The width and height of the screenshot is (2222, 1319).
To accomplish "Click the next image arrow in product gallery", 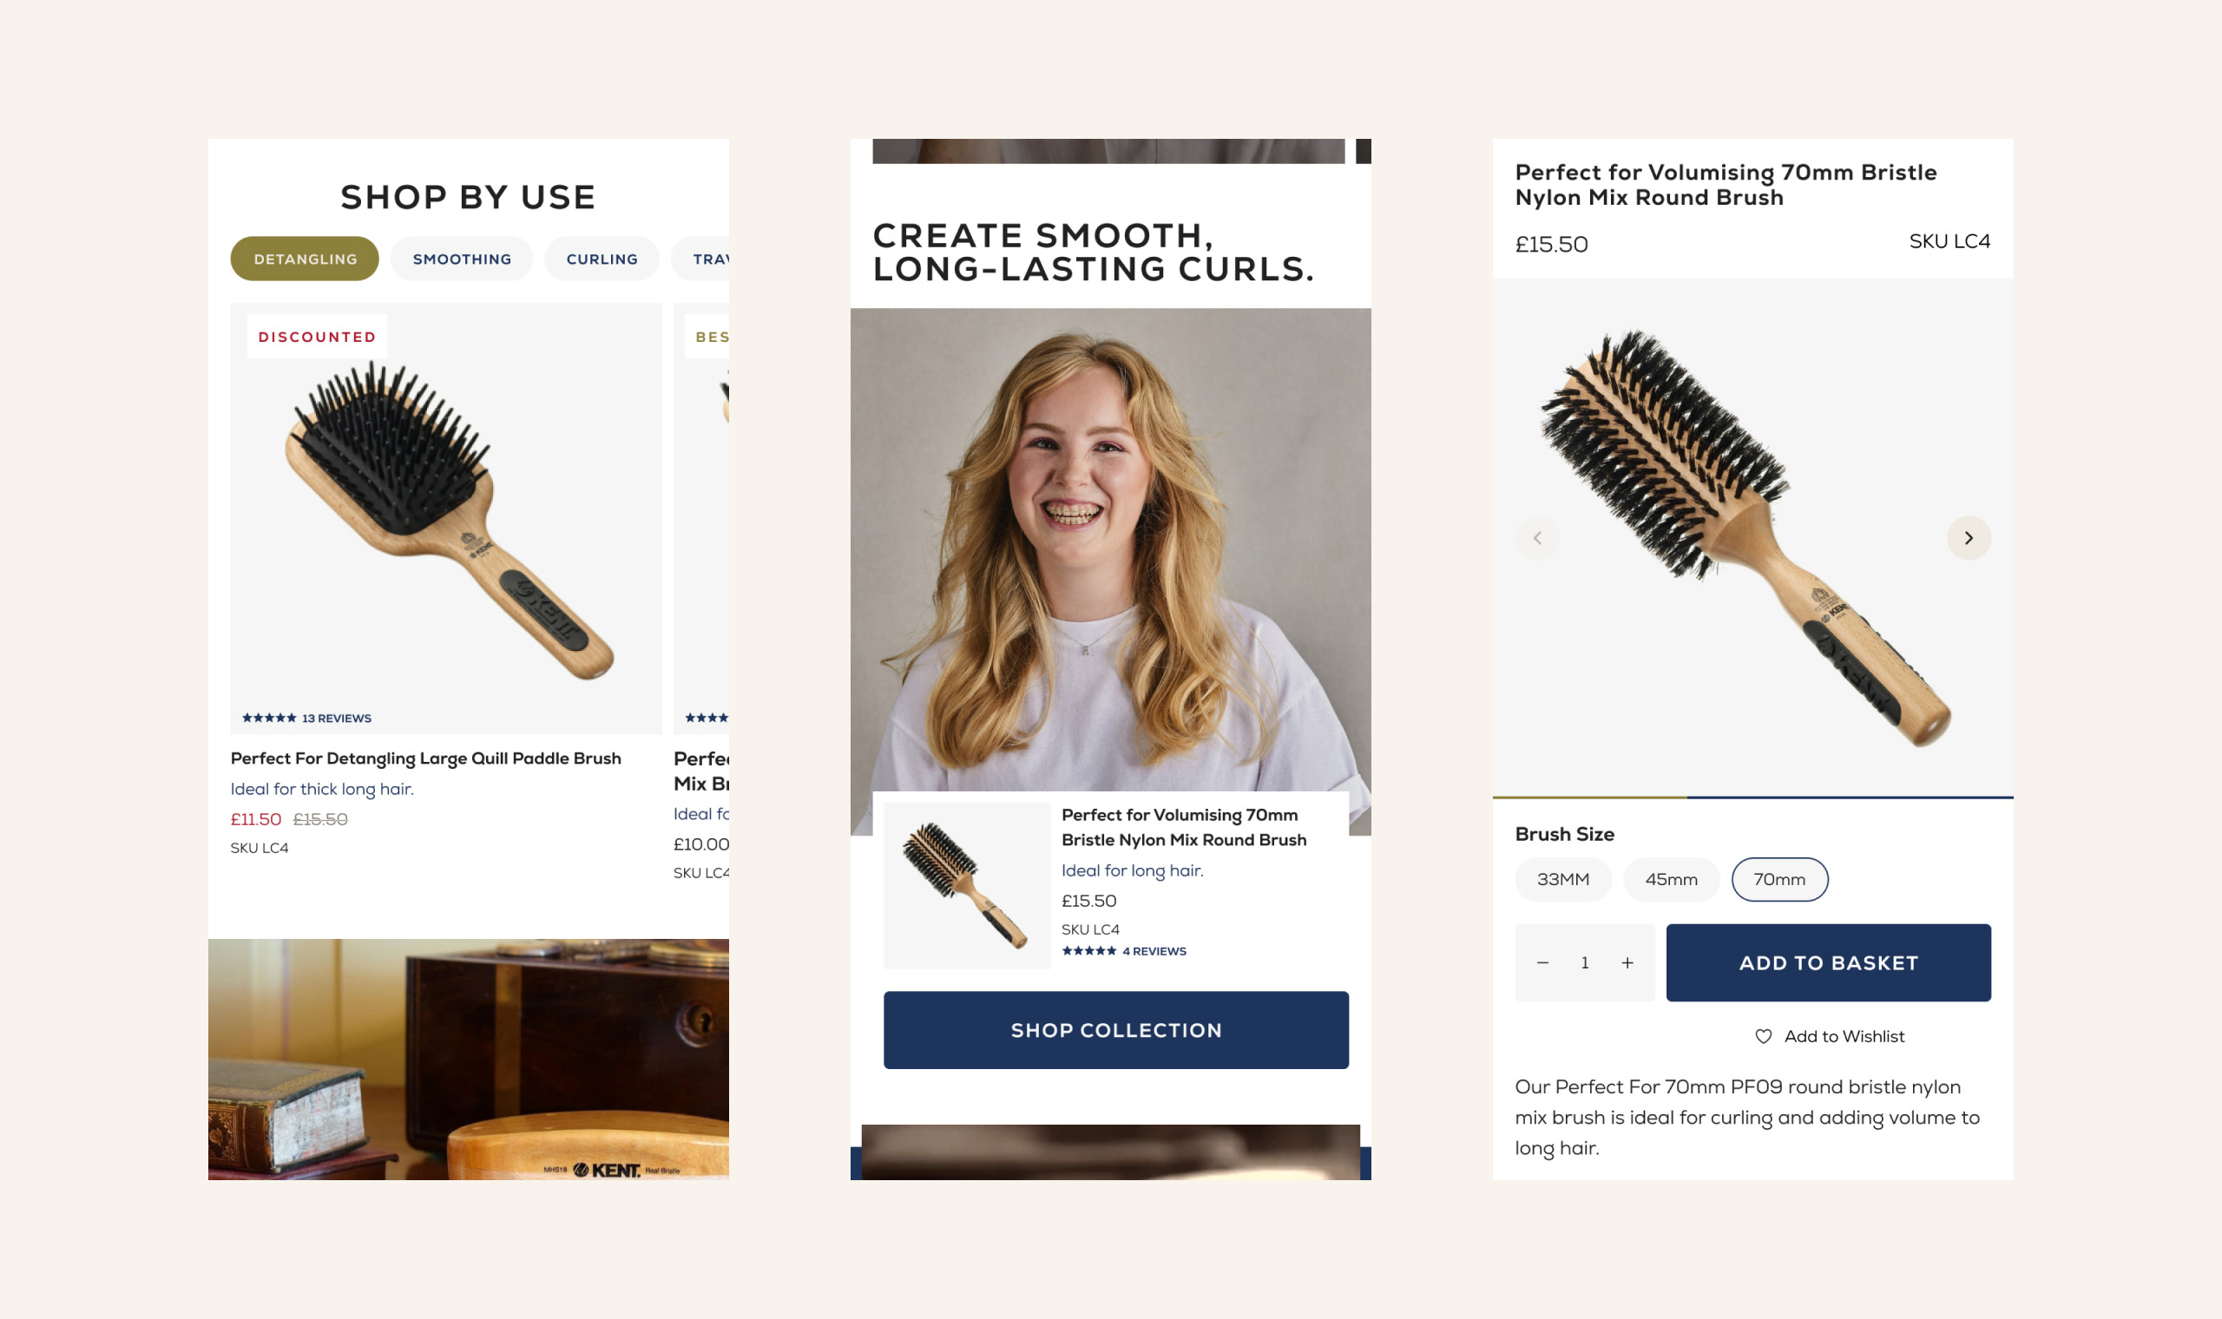I will coord(1968,538).
